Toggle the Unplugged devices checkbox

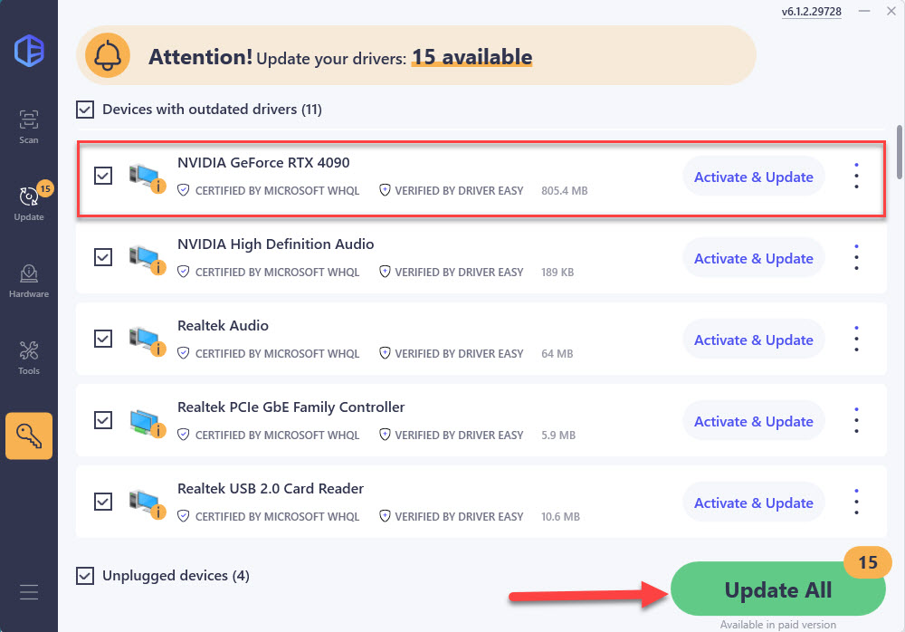tap(85, 575)
